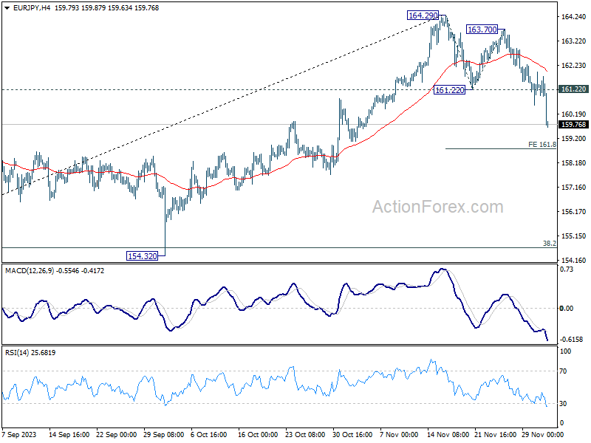The height and width of the screenshot is (443, 591).
Task: Click the 162.230 price-axis value
Action: (574, 66)
